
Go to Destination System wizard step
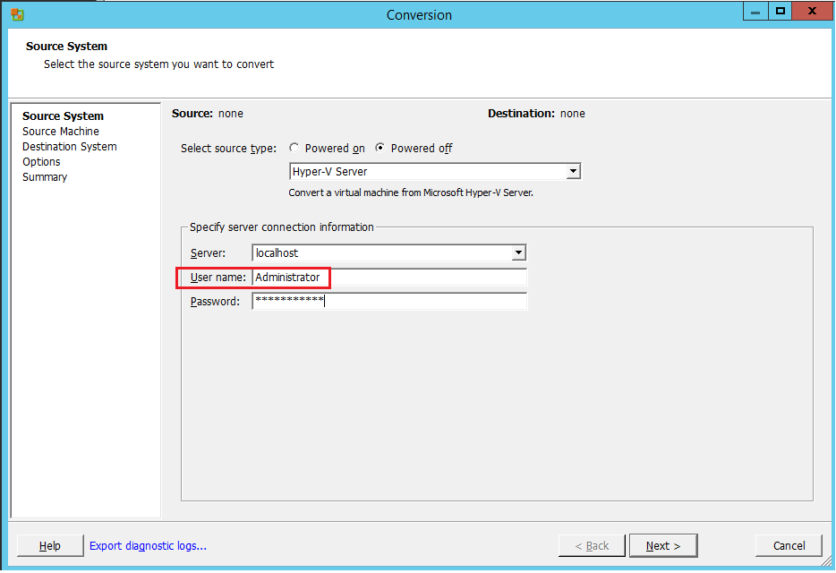(69, 146)
